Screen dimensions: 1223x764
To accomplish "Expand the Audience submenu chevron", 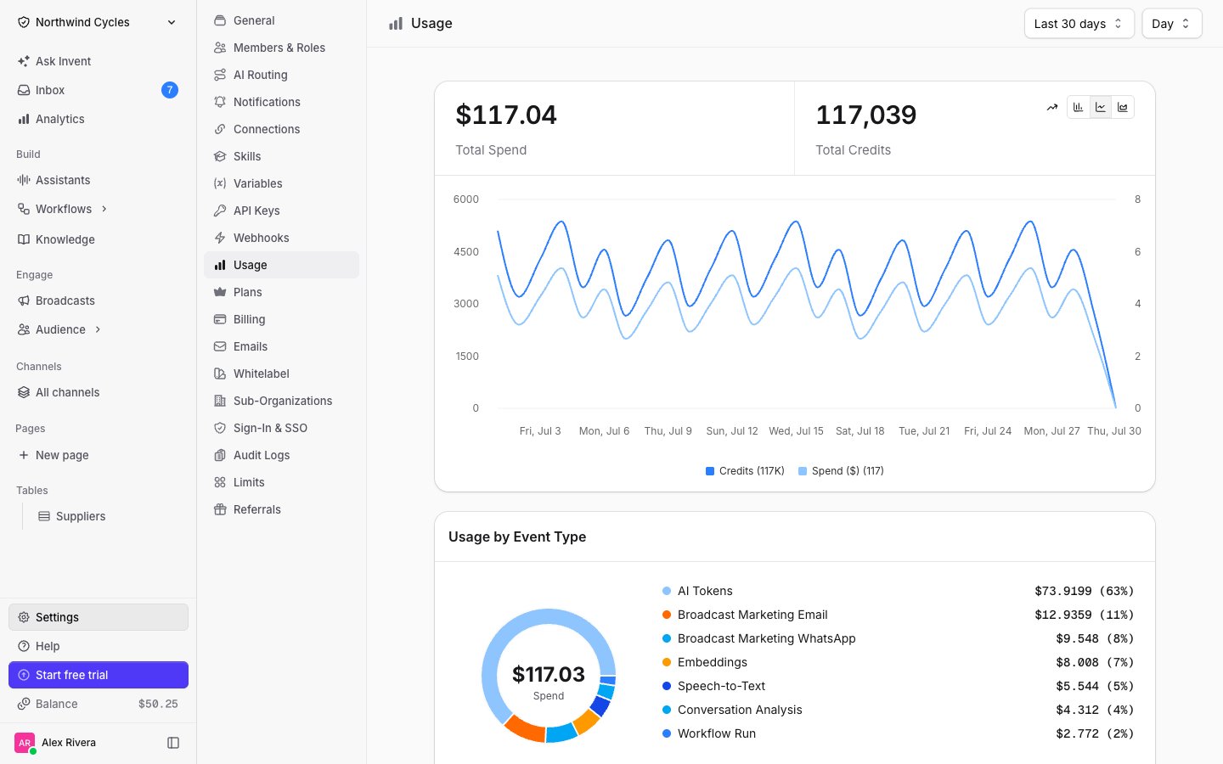I will point(98,329).
